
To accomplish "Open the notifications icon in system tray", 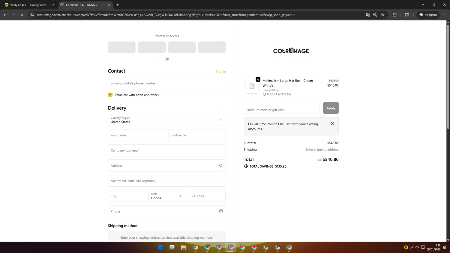I will point(445,247).
